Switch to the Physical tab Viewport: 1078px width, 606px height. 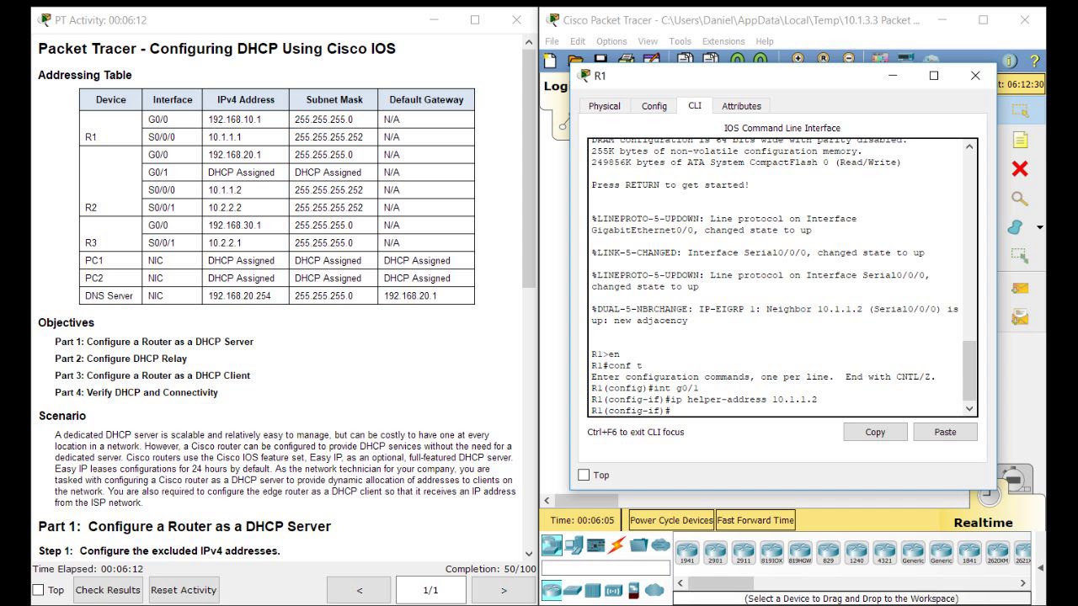coord(605,106)
